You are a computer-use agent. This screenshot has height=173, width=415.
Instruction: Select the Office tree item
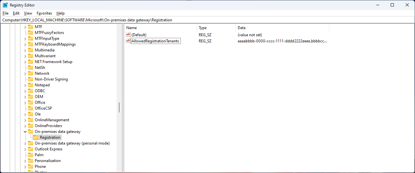point(40,103)
